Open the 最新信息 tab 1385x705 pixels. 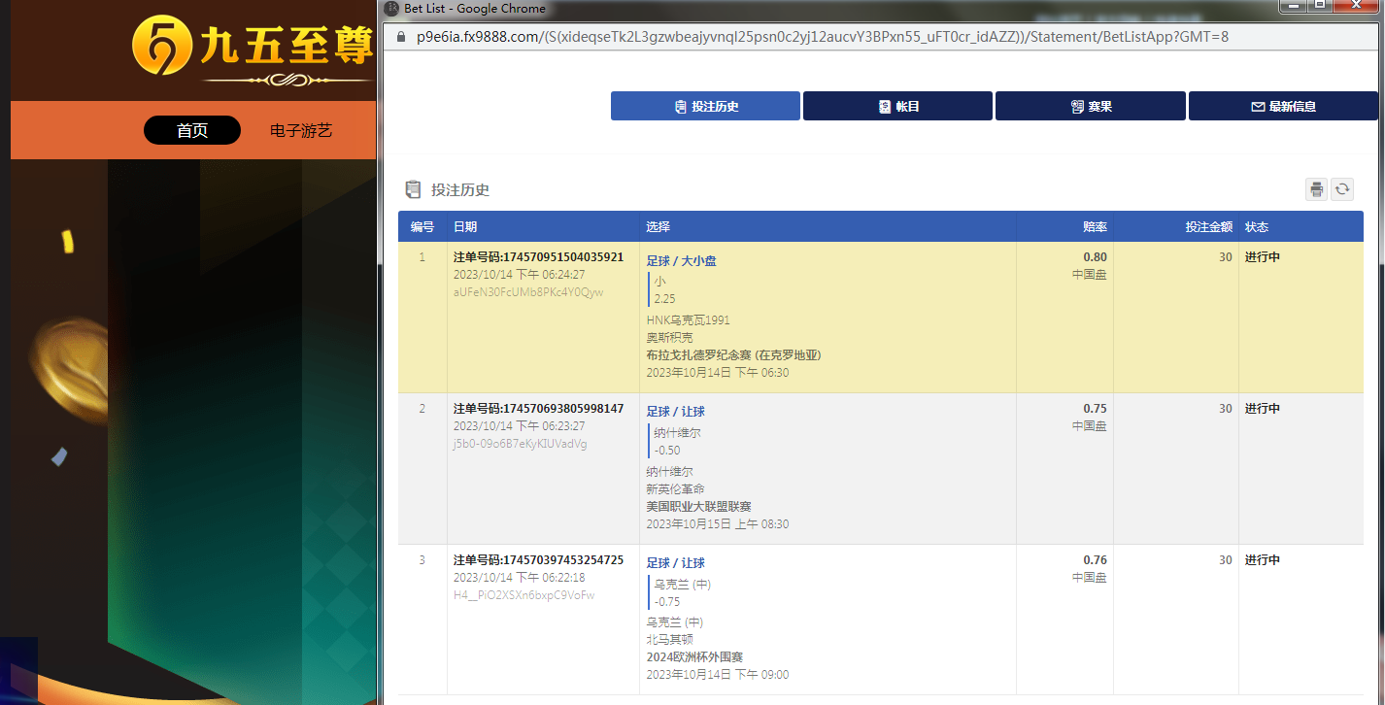coord(1283,106)
